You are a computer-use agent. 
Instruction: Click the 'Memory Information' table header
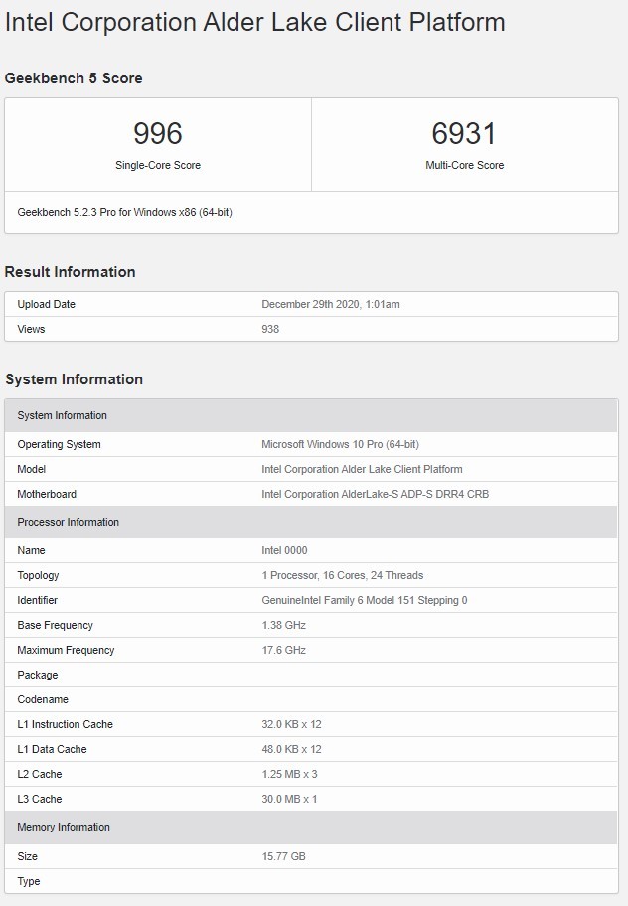[311, 827]
